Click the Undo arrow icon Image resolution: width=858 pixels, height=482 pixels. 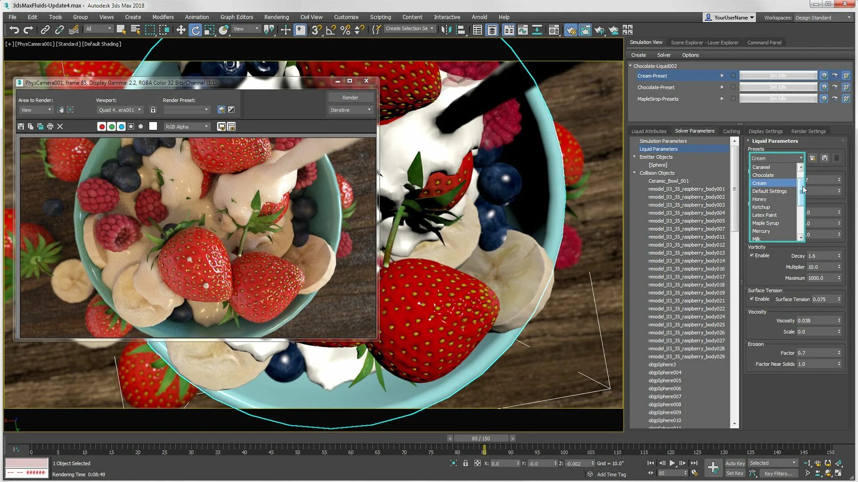[14, 30]
